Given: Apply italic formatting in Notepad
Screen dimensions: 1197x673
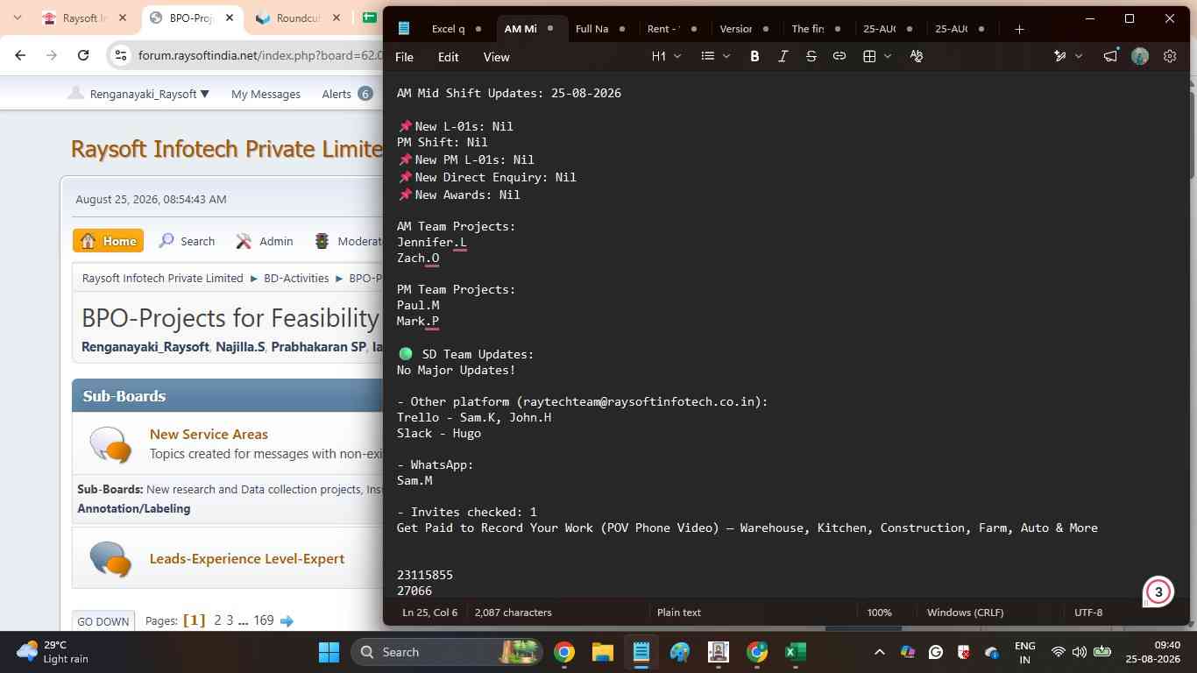Looking at the screenshot, I should click(x=783, y=56).
